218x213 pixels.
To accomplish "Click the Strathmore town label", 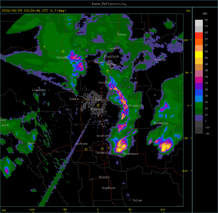I will click(130, 154).
